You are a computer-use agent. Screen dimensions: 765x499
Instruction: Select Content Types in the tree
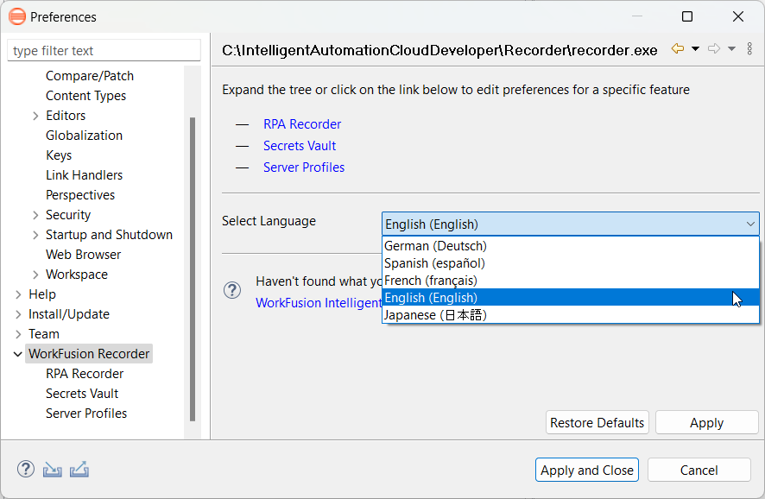click(x=85, y=96)
